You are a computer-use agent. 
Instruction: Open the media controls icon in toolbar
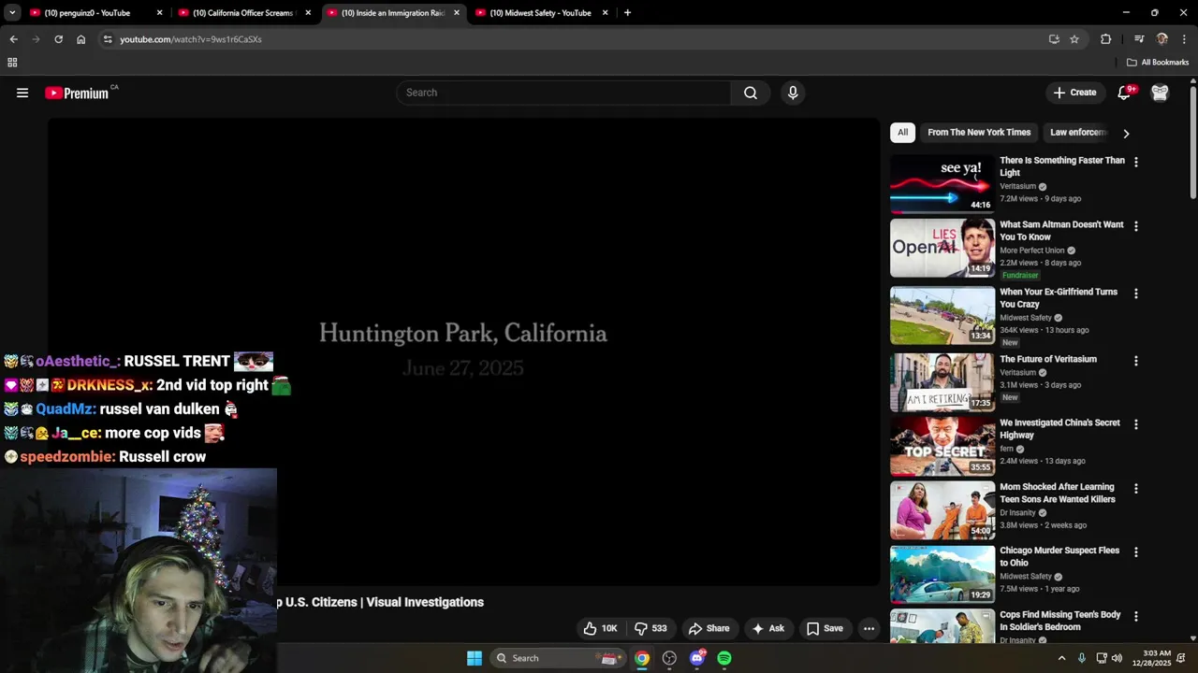pyautogui.click(x=1139, y=39)
